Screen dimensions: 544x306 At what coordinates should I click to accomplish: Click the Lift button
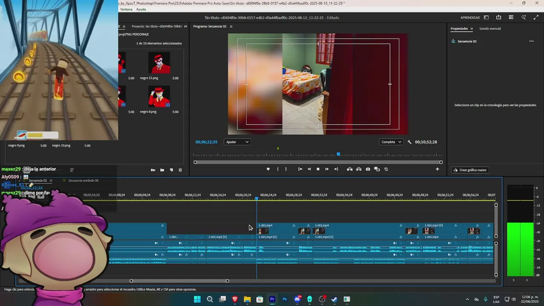(350, 169)
